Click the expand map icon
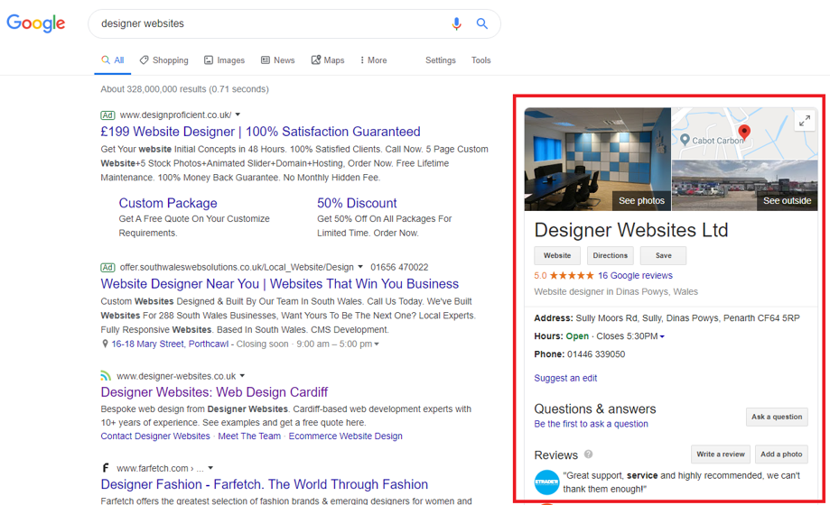 pos(805,121)
